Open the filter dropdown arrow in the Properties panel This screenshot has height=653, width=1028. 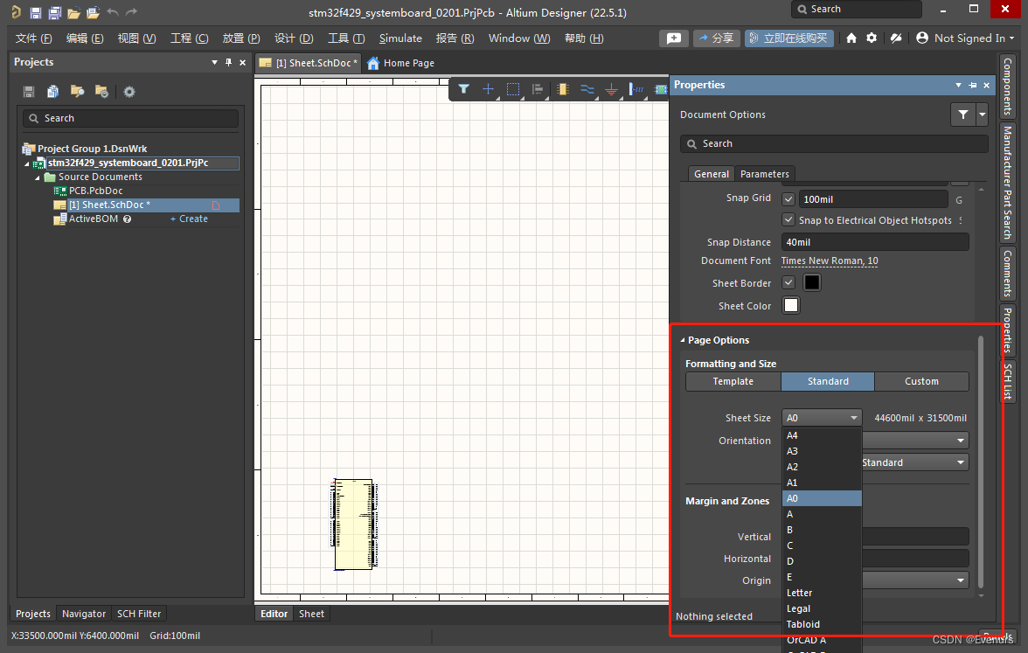click(x=983, y=115)
